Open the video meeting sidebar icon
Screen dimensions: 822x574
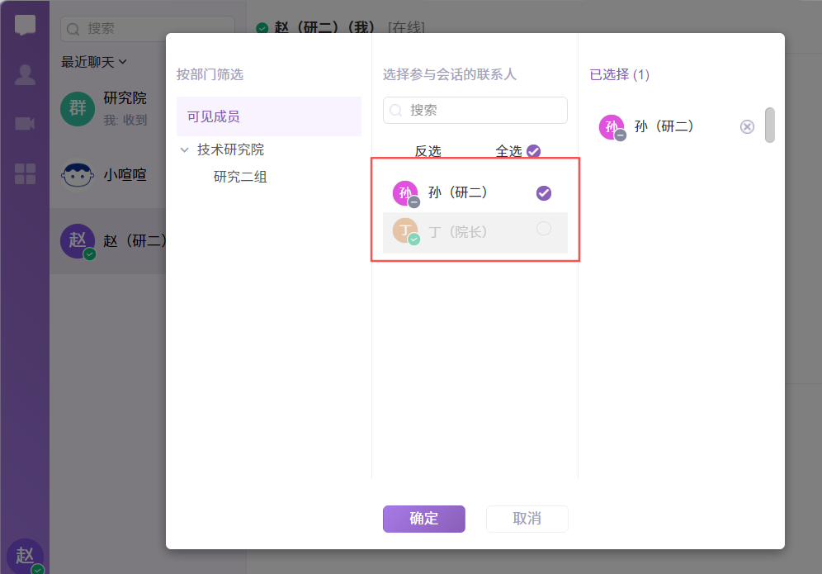[x=25, y=124]
